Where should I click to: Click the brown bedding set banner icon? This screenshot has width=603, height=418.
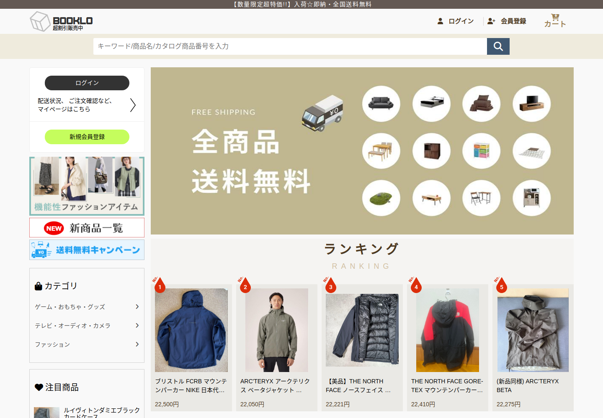pos(482,104)
